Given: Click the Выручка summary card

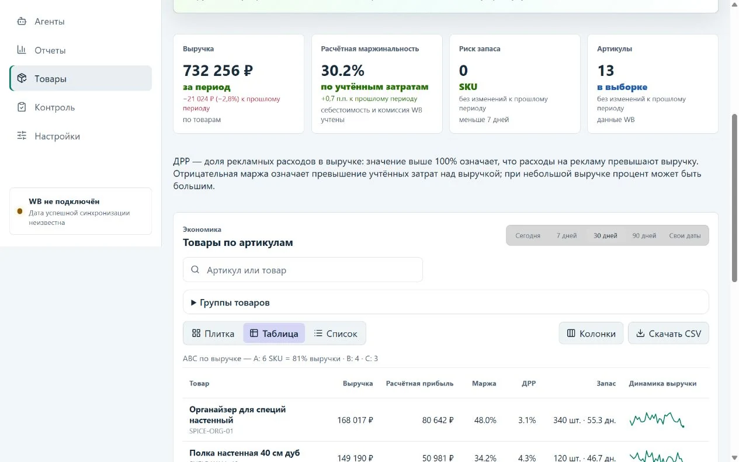Looking at the screenshot, I should pos(239,84).
